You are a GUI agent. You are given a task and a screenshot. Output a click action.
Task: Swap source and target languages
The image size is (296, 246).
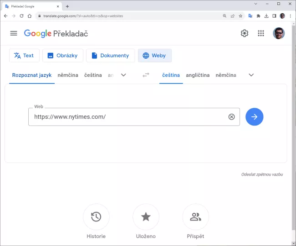tap(146, 75)
